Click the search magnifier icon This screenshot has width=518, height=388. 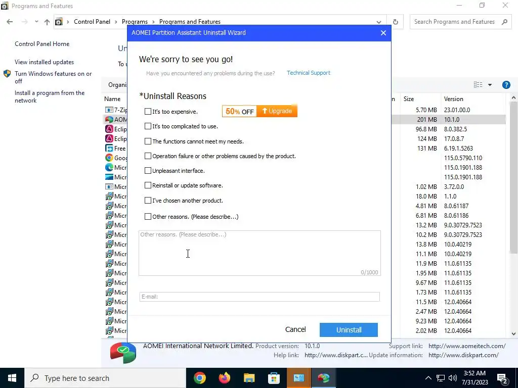(504, 22)
